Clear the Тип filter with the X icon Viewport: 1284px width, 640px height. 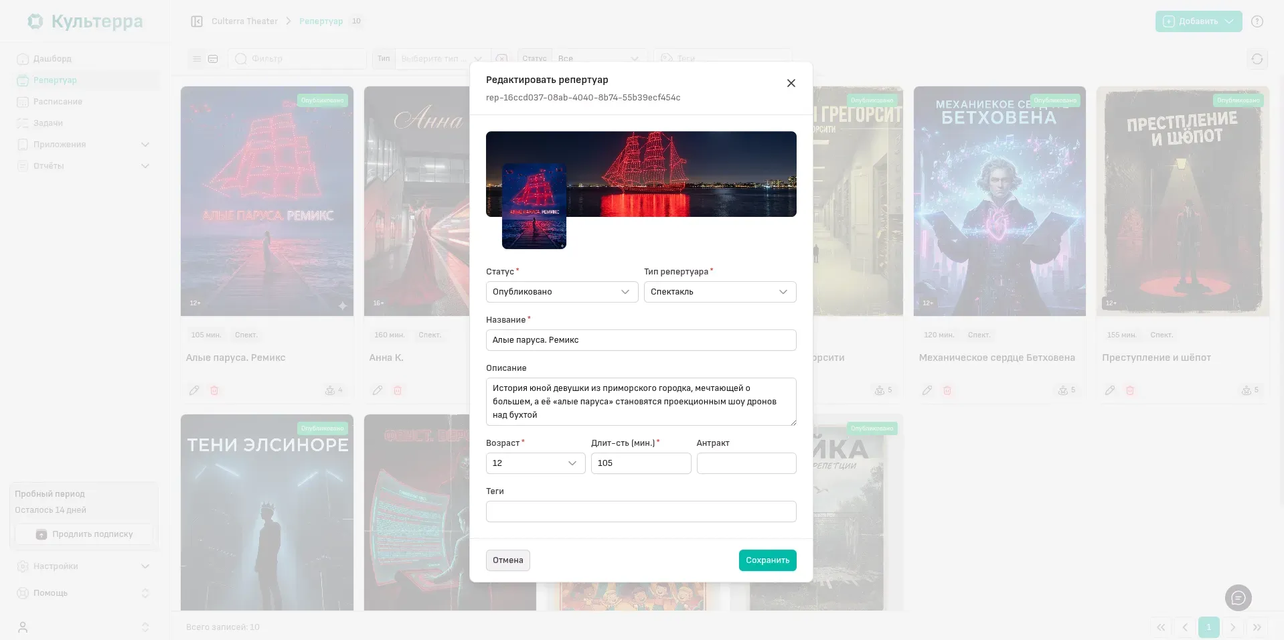(x=501, y=59)
